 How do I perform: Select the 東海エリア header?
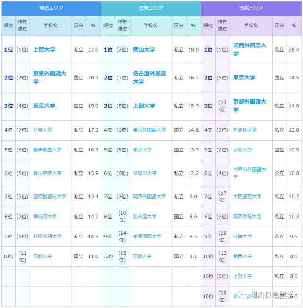(151, 8)
